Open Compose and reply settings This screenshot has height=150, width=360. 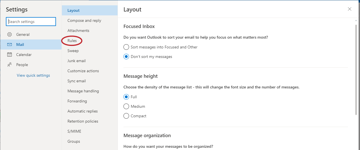(x=90, y=20)
